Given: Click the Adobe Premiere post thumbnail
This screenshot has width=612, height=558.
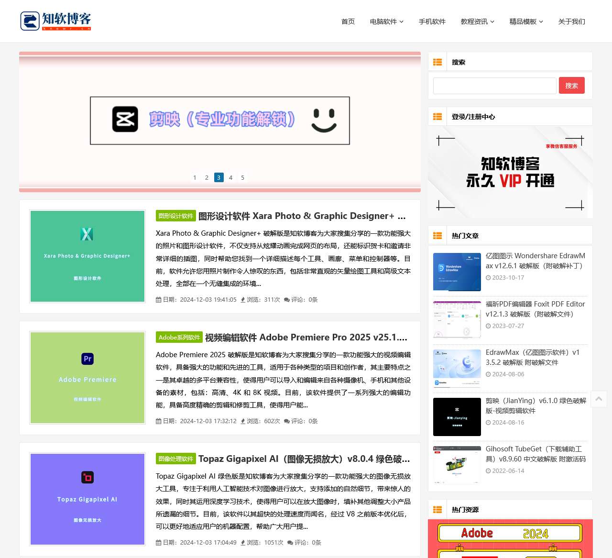Looking at the screenshot, I should pyautogui.click(x=87, y=378).
